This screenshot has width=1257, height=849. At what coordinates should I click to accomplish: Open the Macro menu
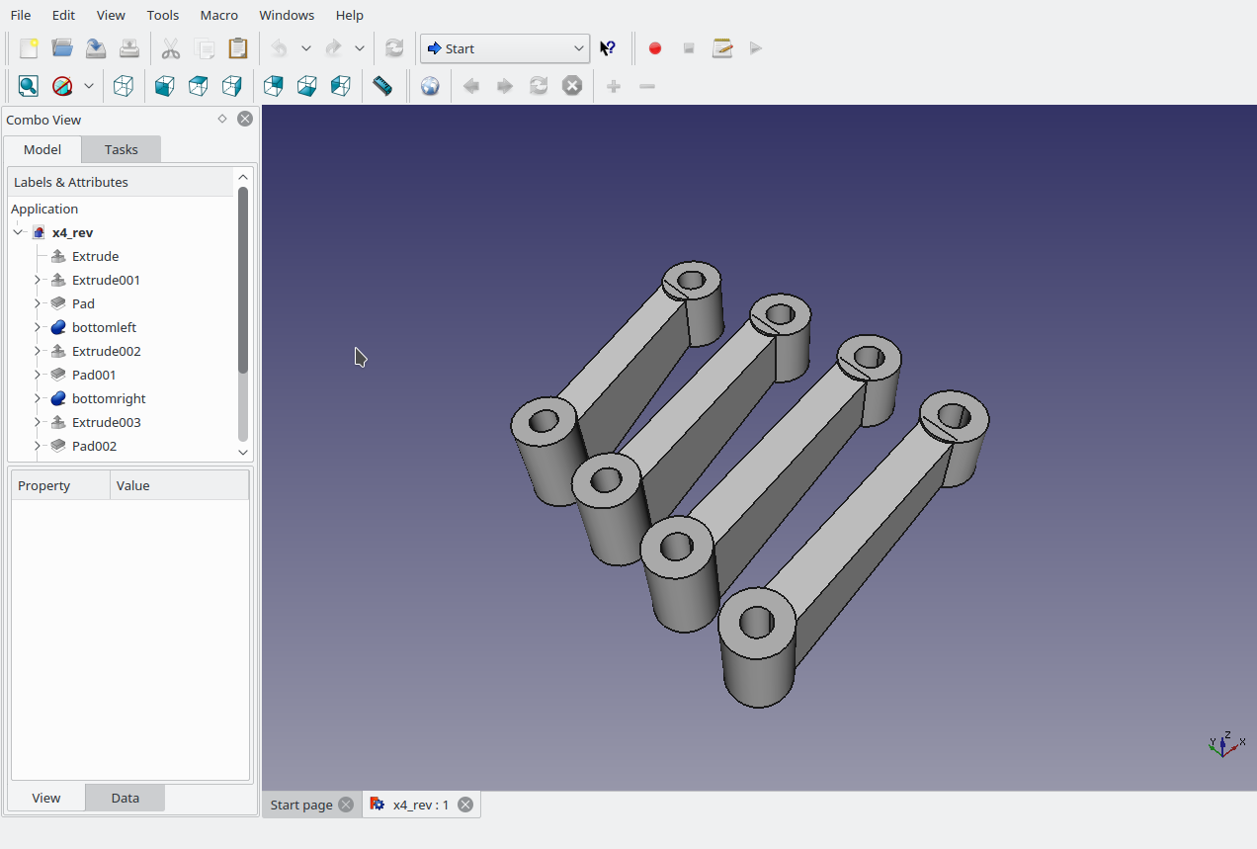click(x=218, y=15)
